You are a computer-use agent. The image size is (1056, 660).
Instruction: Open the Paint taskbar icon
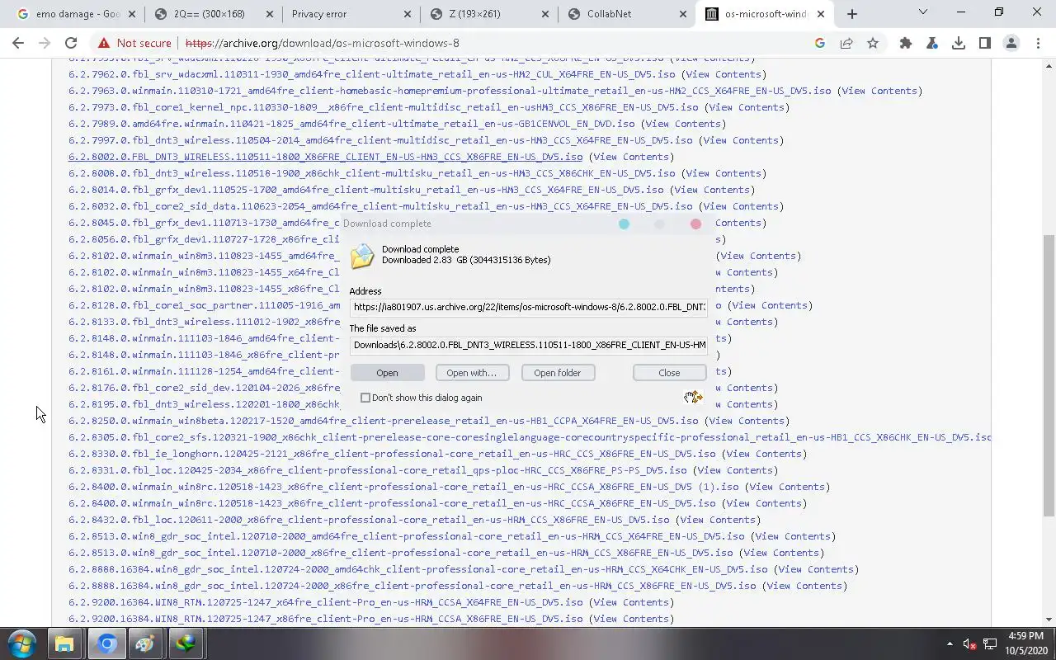point(145,643)
